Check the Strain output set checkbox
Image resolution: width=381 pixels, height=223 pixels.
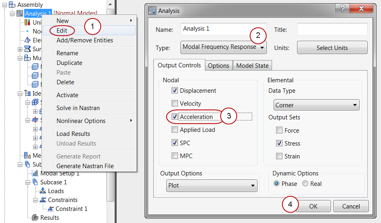click(279, 156)
